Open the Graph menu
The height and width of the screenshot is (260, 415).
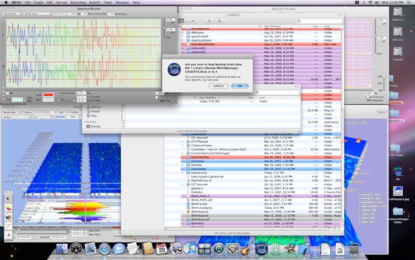tap(38, 2)
